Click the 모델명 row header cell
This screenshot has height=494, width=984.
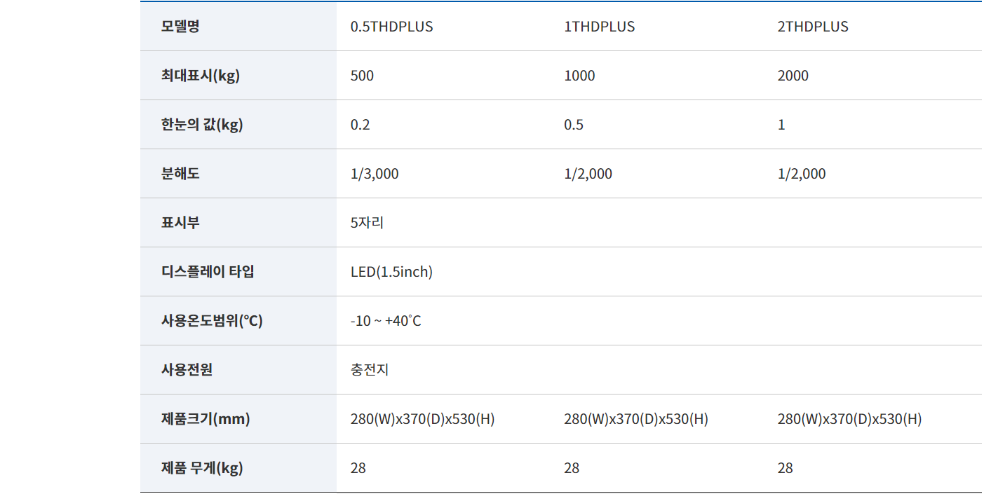[x=180, y=27]
